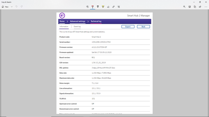Select the pencil tool
Screen dimensions: 209x117
pos(98,7)
